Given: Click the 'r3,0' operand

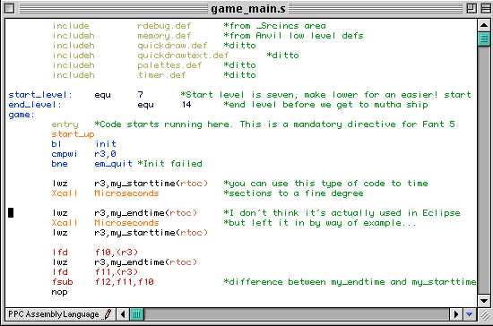Looking at the screenshot, I should (x=106, y=154).
